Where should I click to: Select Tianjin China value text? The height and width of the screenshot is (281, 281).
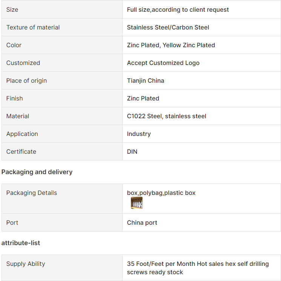click(145, 80)
